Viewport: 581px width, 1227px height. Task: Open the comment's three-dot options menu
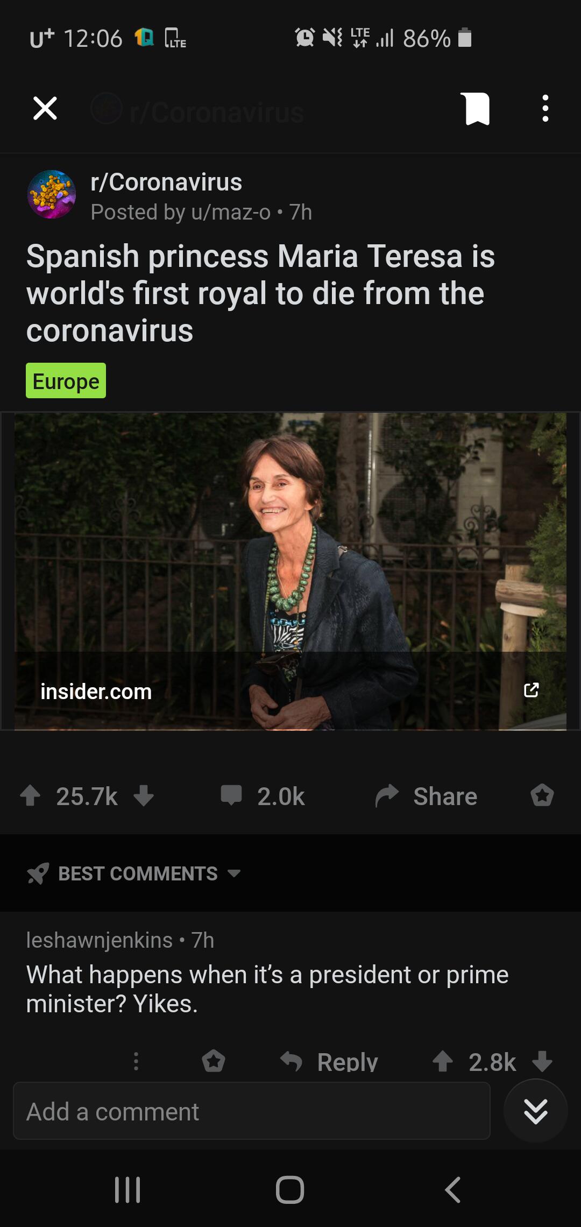pos(136,1061)
